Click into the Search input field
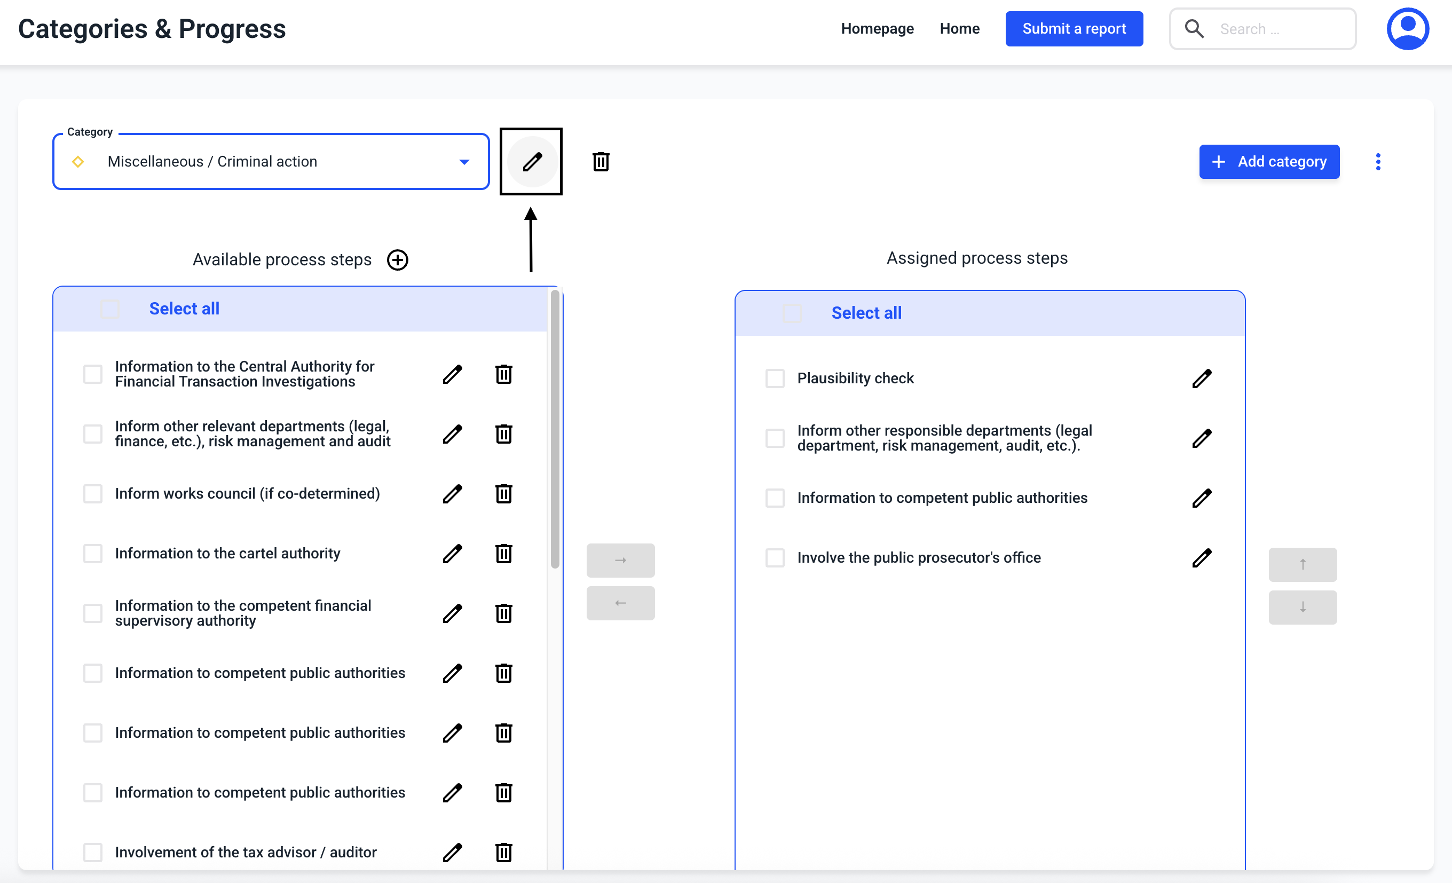 pyautogui.click(x=1279, y=29)
